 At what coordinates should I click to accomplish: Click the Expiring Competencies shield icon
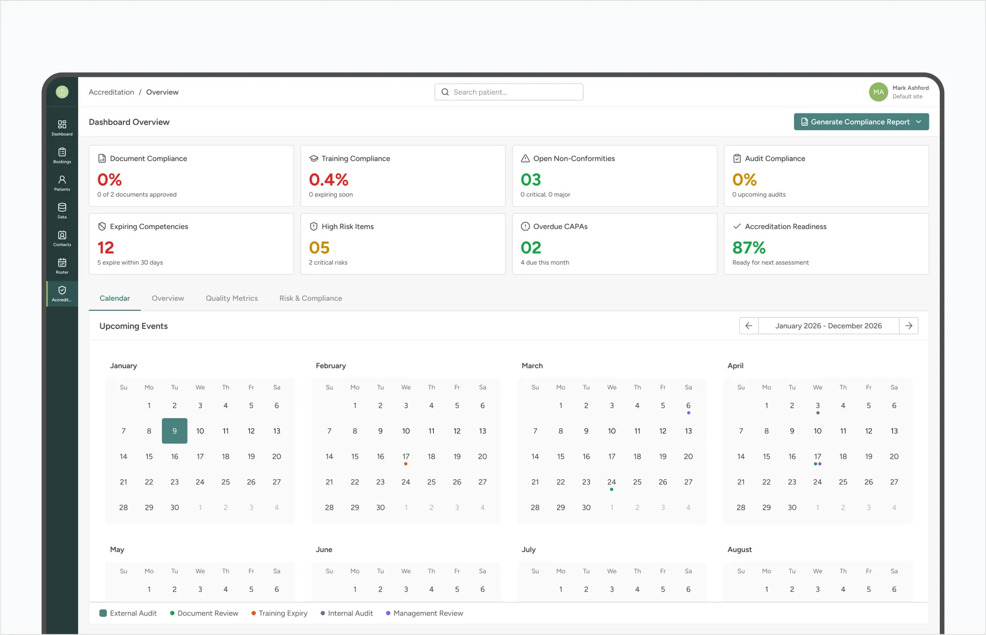pos(102,226)
